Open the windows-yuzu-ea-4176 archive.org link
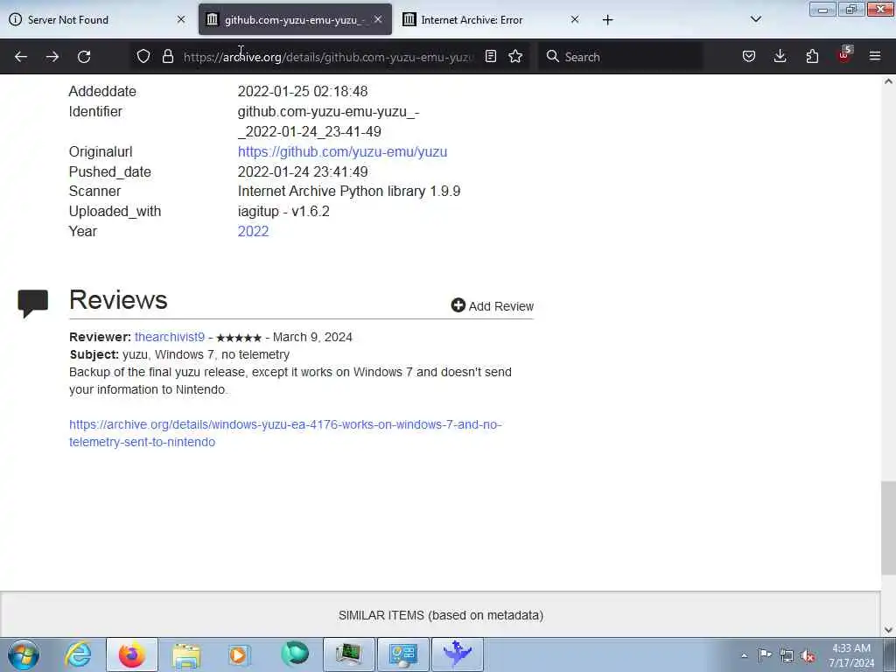This screenshot has height=672, width=896. point(285,433)
